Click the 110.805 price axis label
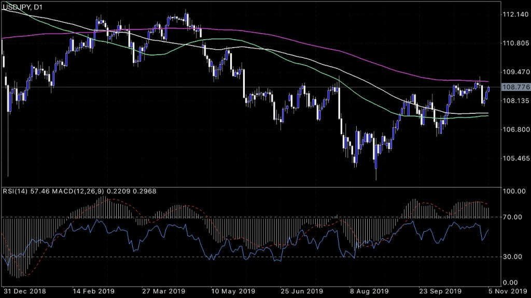Screen dimensions: 531x298 point(515,43)
